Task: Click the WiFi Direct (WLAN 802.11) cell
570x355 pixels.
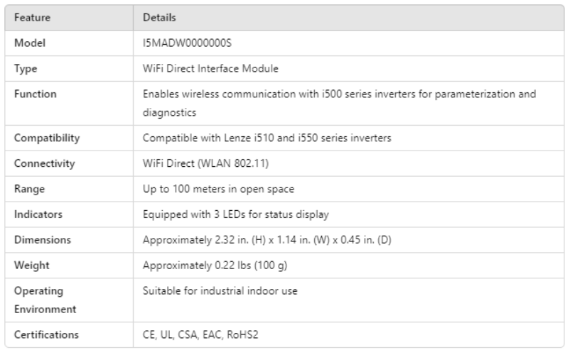Action: point(206,163)
